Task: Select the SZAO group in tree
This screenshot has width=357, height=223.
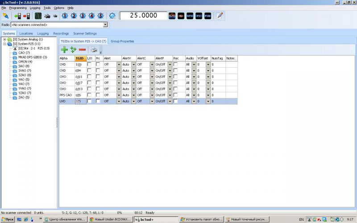Action: 25,75
